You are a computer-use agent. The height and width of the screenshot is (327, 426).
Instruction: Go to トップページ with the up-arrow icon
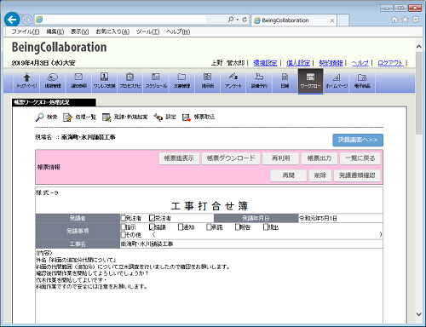[x=26, y=81]
